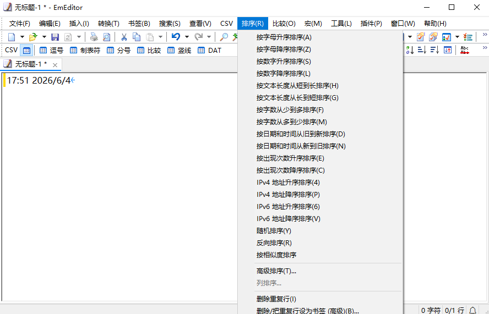Click the Print icon
The height and width of the screenshot is (314, 489).
click(94, 37)
